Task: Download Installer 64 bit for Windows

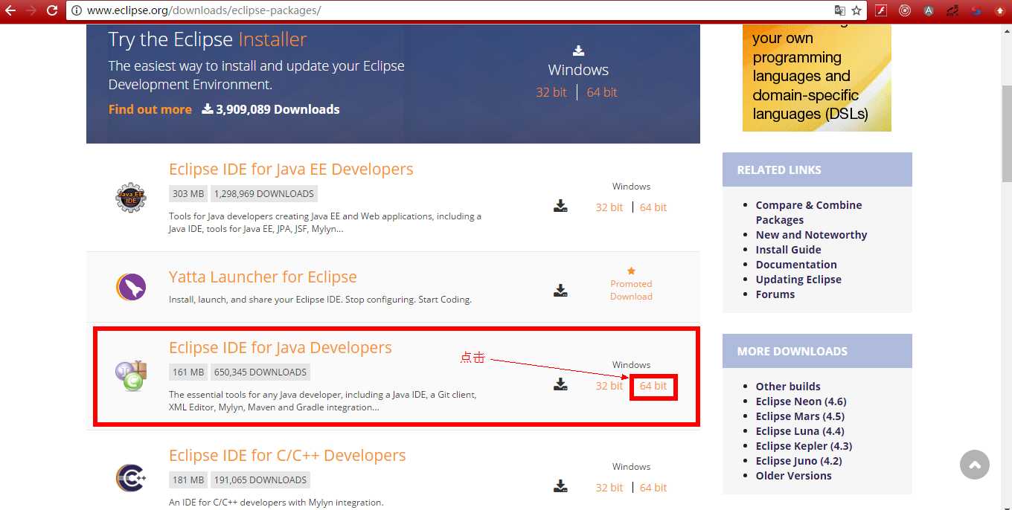Action: (x=602, y=92)
